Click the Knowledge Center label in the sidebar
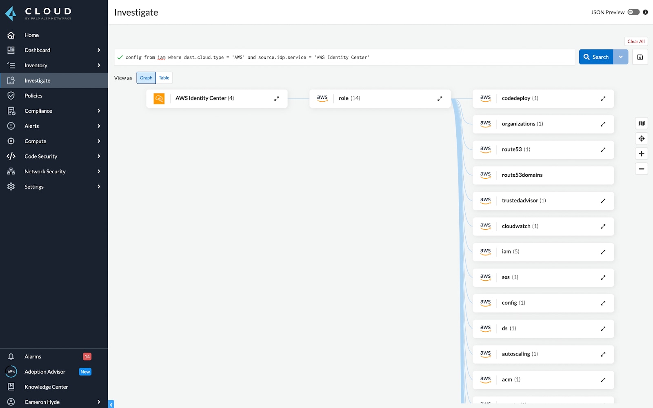653x408 pixels. 46,387
